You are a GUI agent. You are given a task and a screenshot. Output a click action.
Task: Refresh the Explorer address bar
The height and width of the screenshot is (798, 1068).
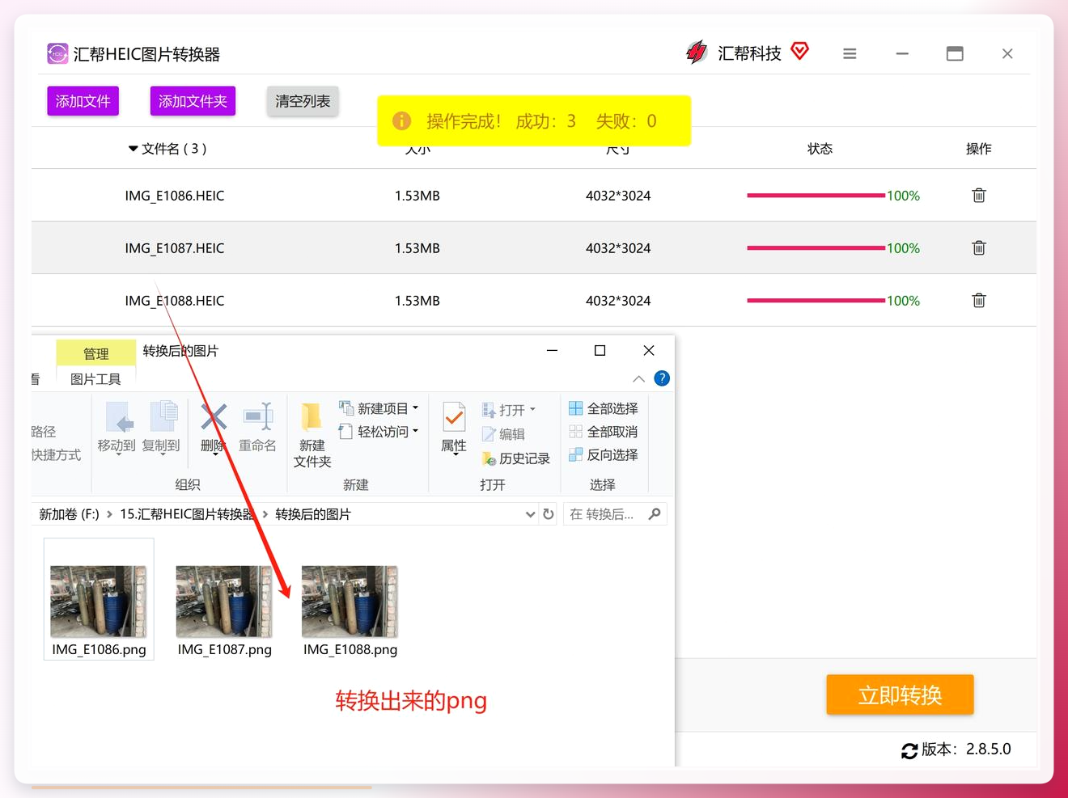pos(549,514)
